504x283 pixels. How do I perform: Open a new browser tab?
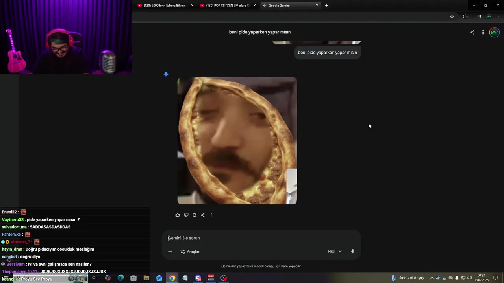point(326,6)
